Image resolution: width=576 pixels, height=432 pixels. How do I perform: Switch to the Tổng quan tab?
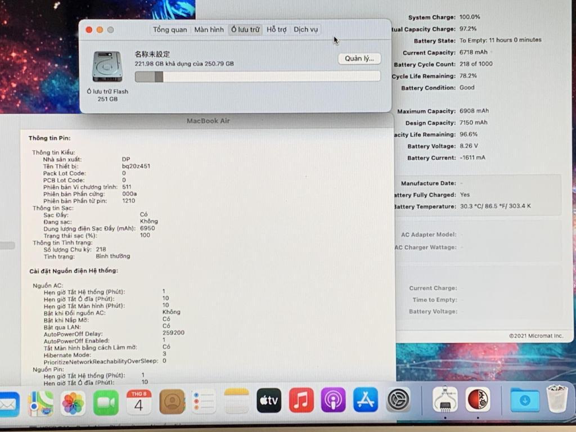(170, 29)
